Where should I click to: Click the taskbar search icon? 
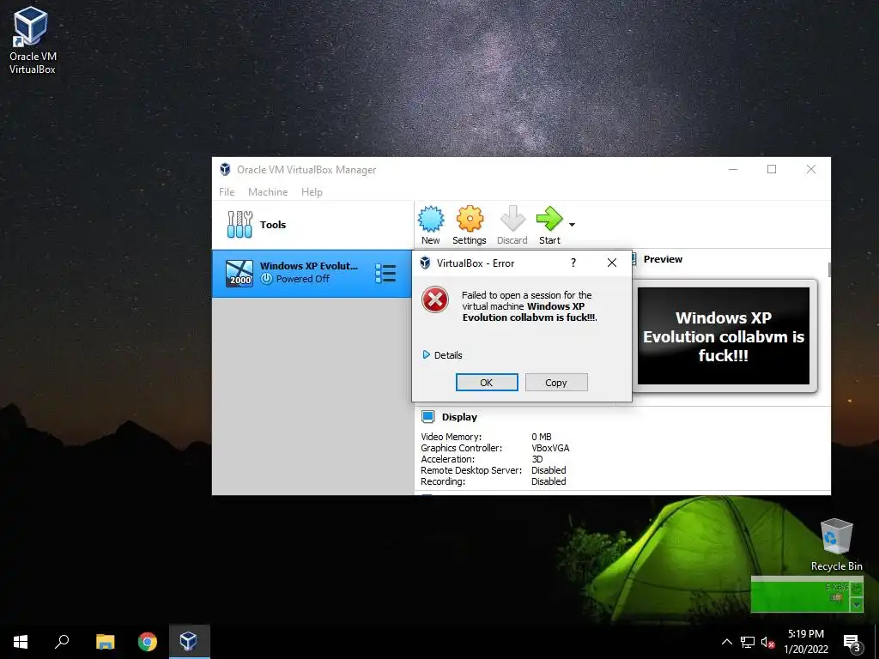(62, 642)
